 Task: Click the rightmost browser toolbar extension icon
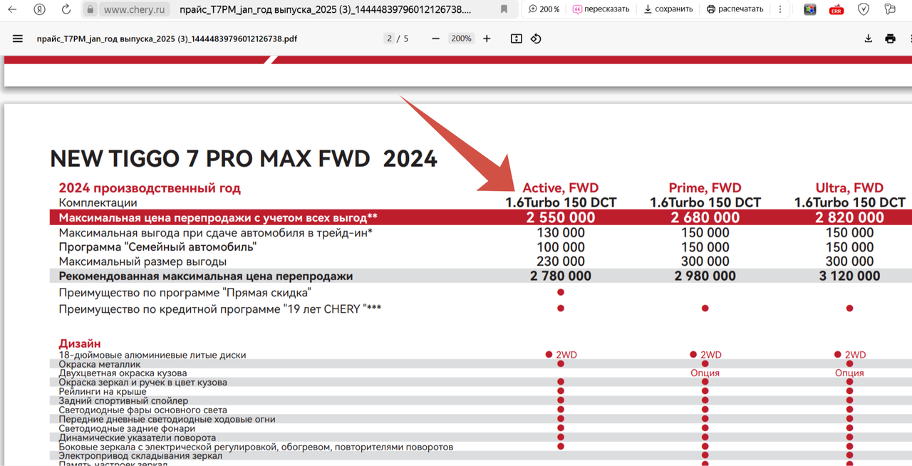coord(890,9)
